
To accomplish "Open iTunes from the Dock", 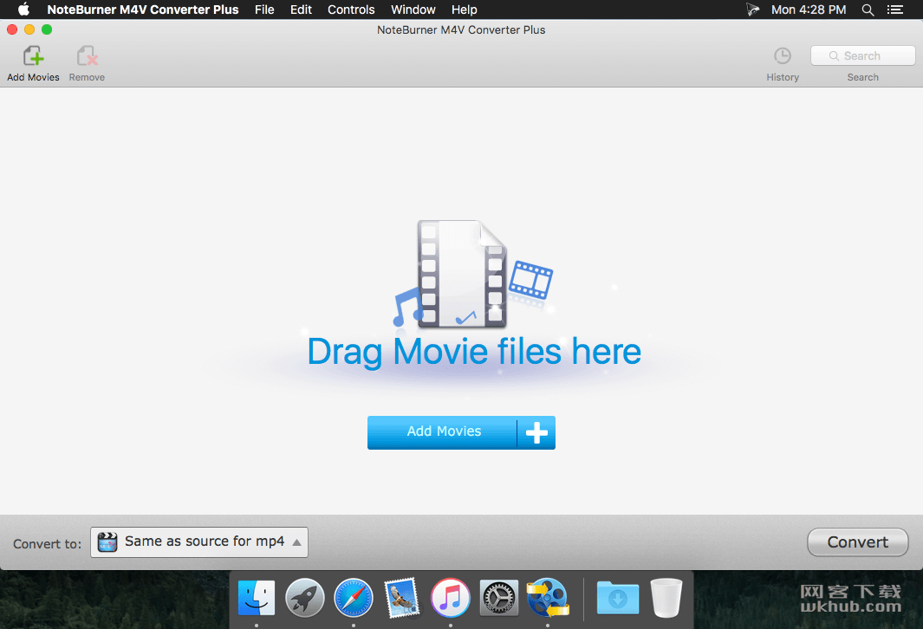I will 451,598.
